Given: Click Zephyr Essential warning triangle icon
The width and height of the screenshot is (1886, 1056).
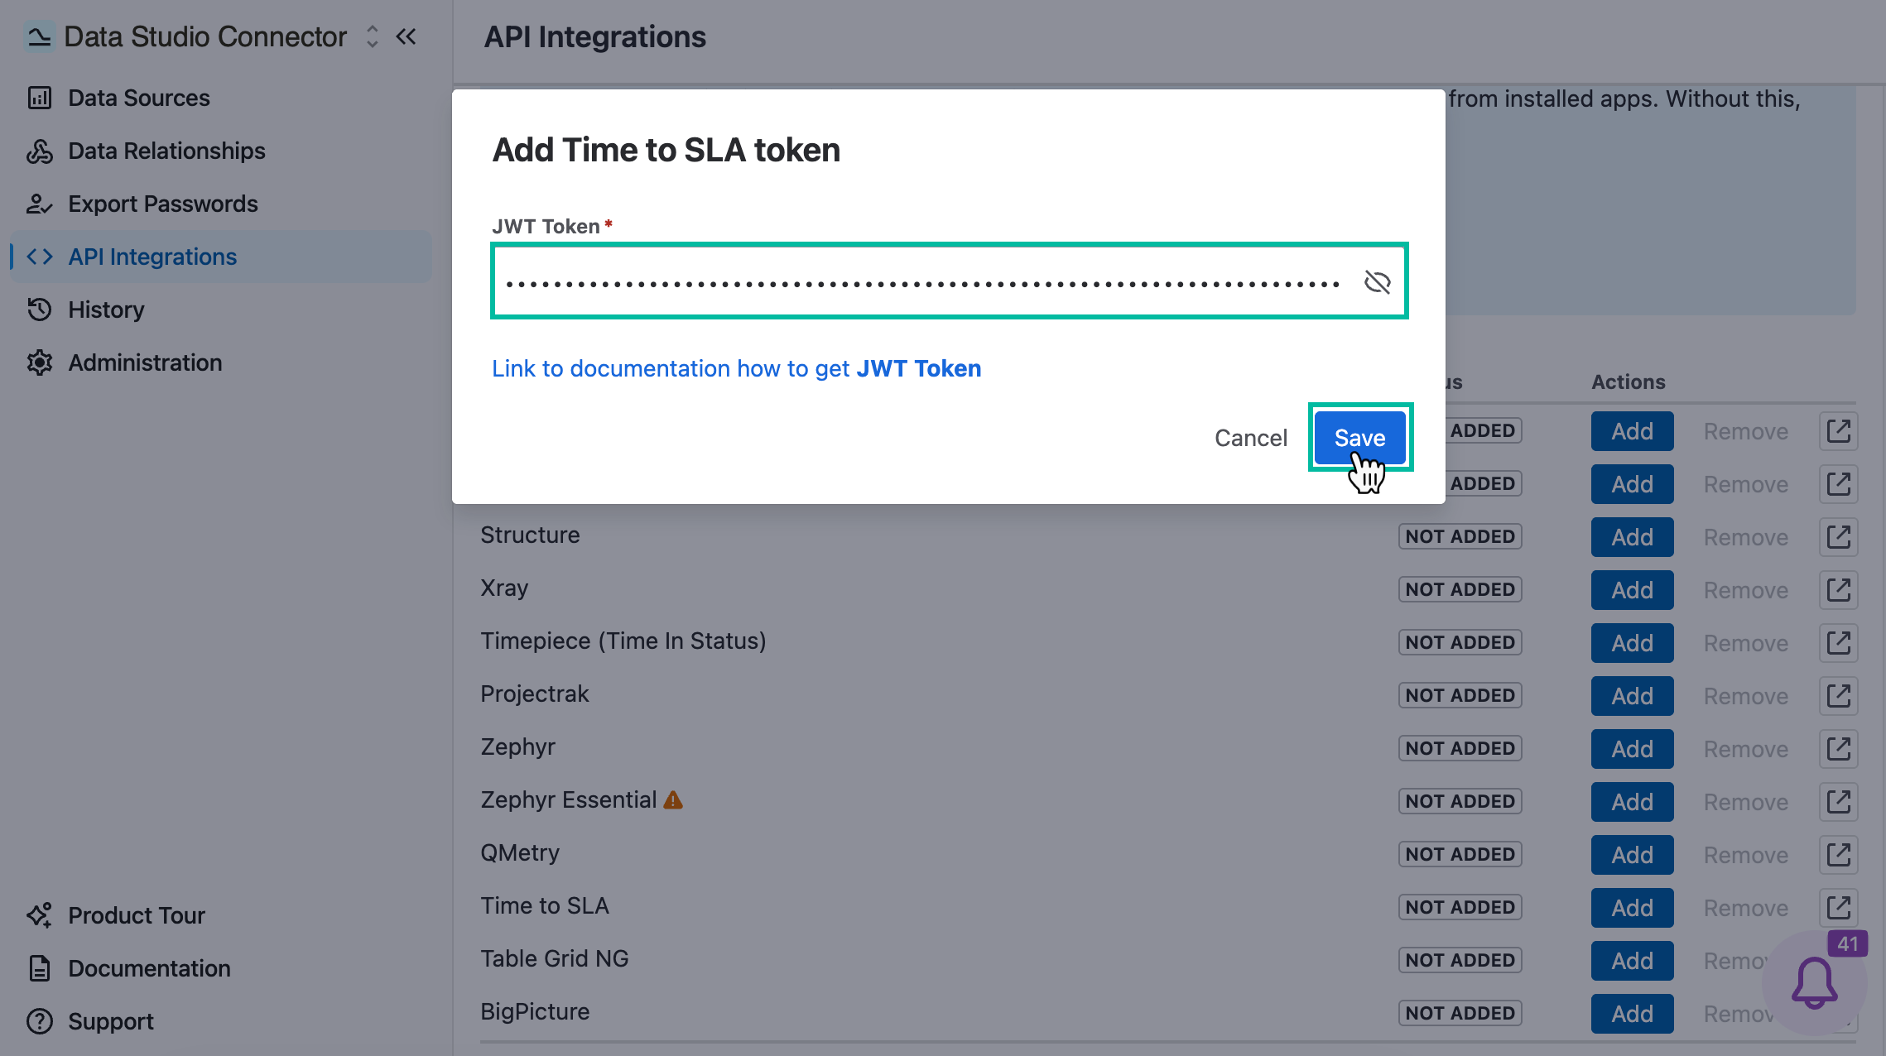Looking at the screenshot, I should [673, 800].
